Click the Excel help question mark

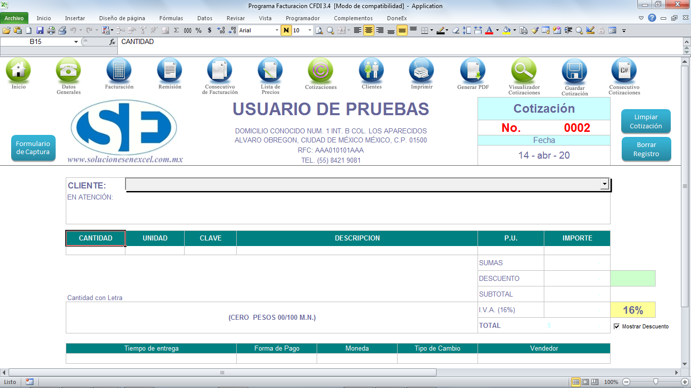(x=652, y=18)
